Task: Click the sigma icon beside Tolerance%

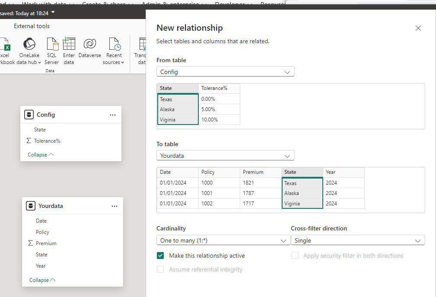Action: [x=29, y=141]
